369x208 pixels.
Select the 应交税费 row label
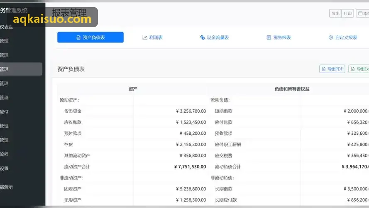pos(224,156)
